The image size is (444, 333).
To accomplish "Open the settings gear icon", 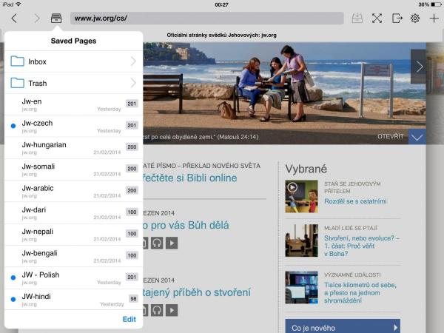I will tap(415, 18).
